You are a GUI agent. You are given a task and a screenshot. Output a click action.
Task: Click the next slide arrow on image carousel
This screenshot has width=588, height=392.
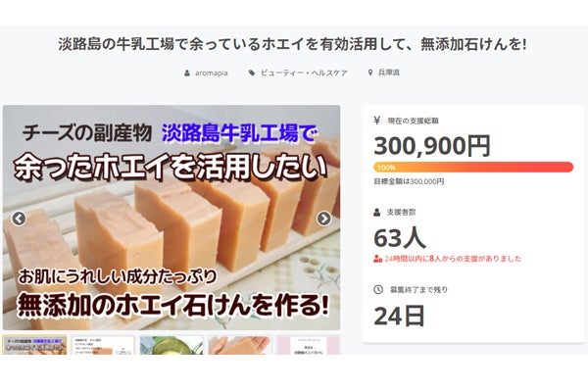[x=324, y=219]
